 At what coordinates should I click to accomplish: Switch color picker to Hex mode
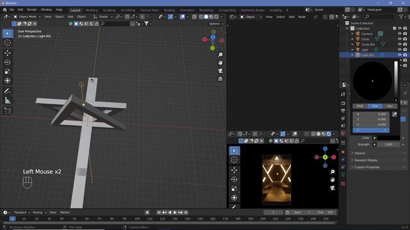coord(389,106)
